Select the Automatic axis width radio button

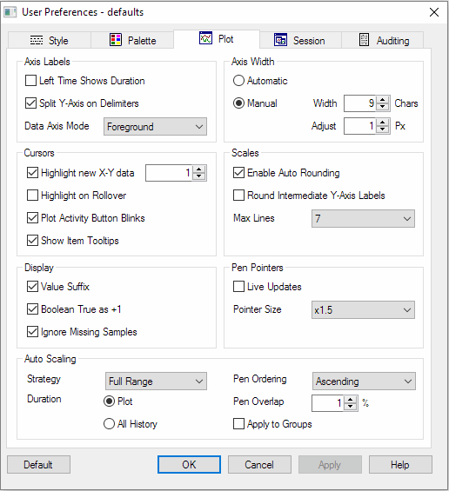pos(238,81)
